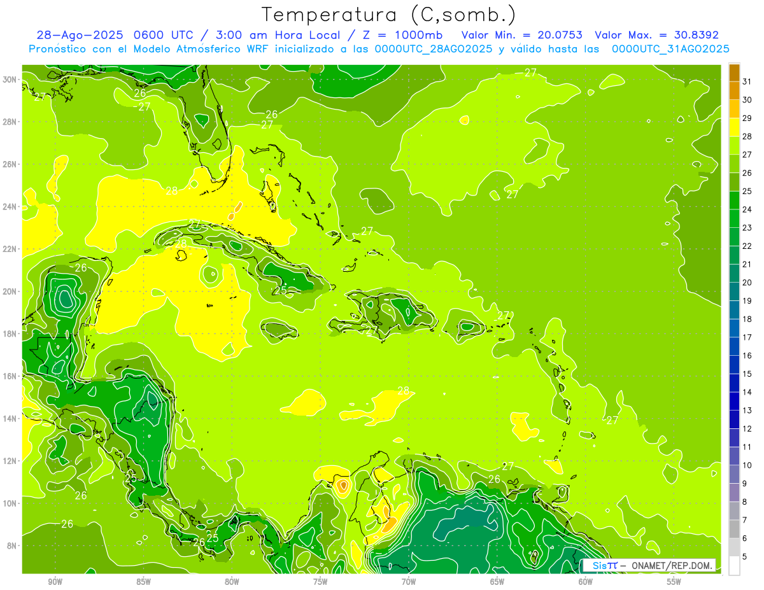Click the 10N latitude axis label

point(11,503)
